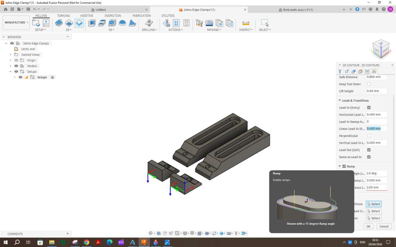The image size is (396, 247).
Task: Switch to the FABRICATION ribbon tab
Action: [x=142, y=15]
